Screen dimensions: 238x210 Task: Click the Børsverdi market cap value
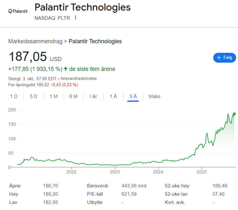coord(134,186)
